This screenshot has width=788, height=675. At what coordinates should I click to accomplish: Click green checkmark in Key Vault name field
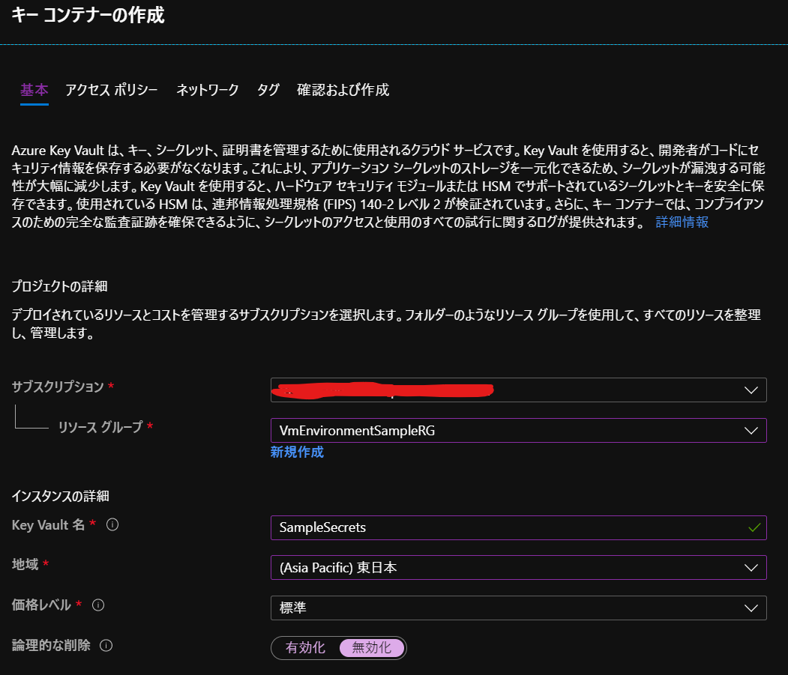(x=754, y=528)
